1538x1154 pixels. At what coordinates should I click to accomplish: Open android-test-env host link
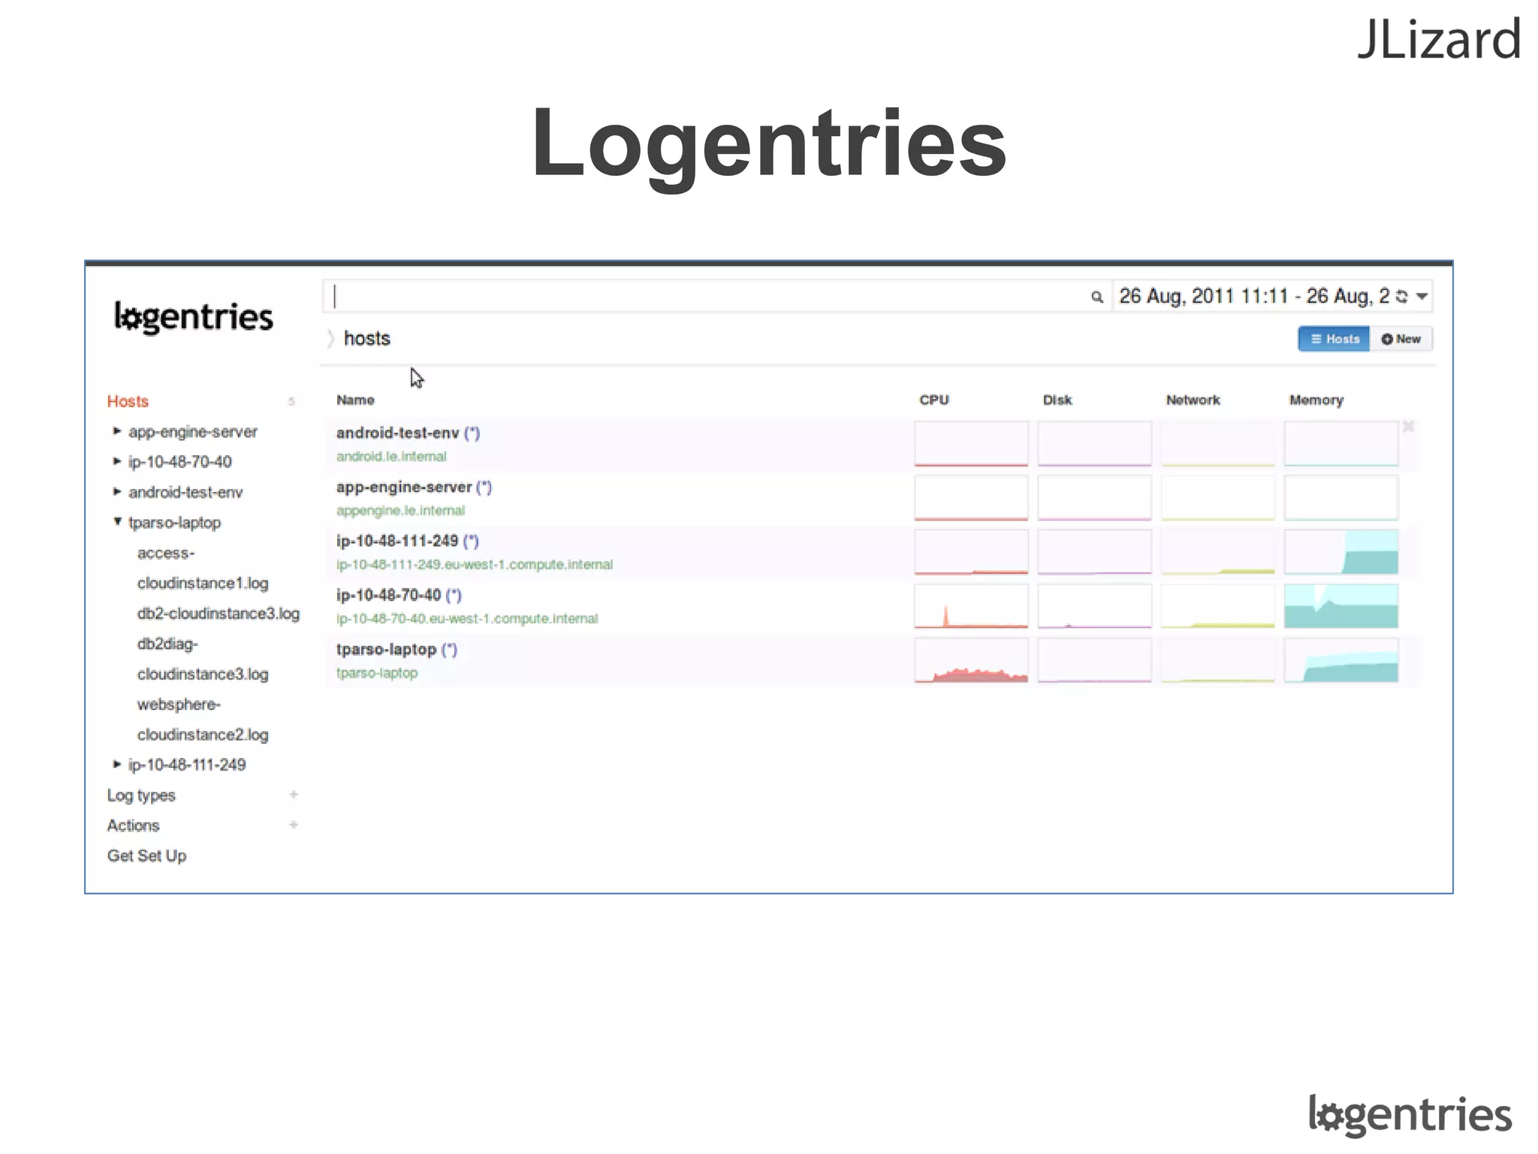[397, 433]
